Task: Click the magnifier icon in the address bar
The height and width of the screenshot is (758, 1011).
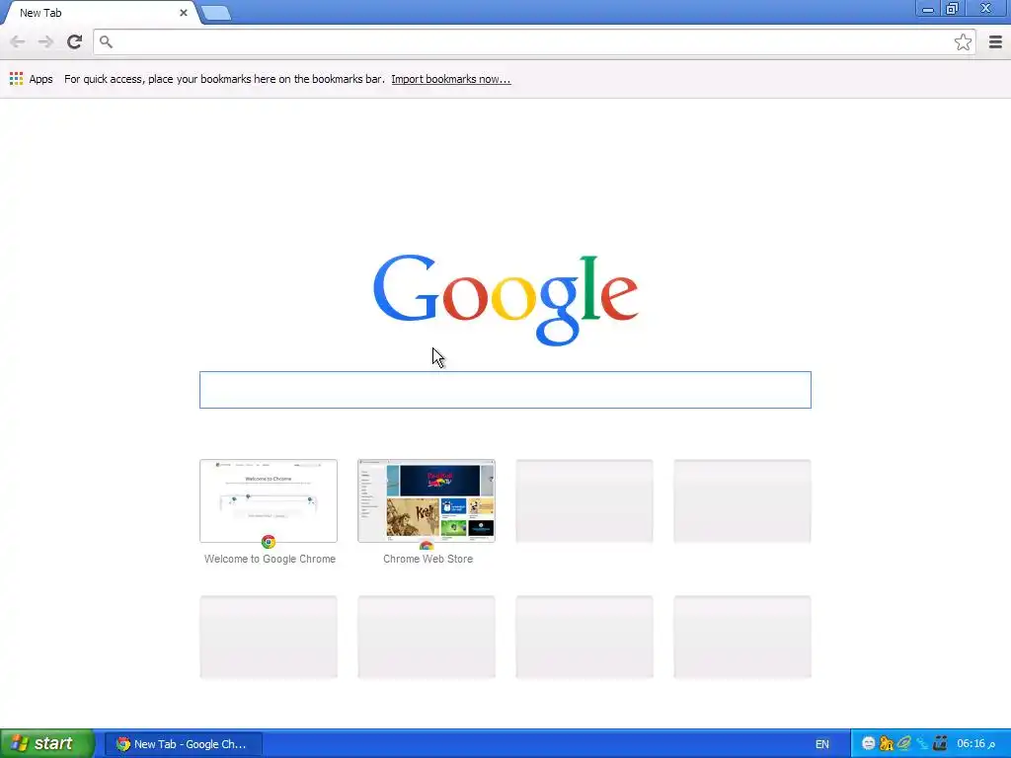Action: click(x=106, y=41)
